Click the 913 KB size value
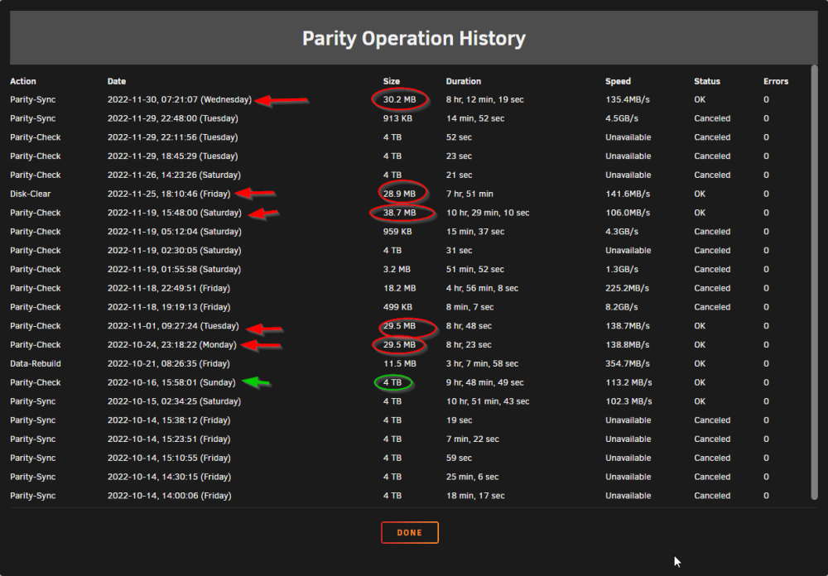Viewport: 828px width, 576px height. 397,119
